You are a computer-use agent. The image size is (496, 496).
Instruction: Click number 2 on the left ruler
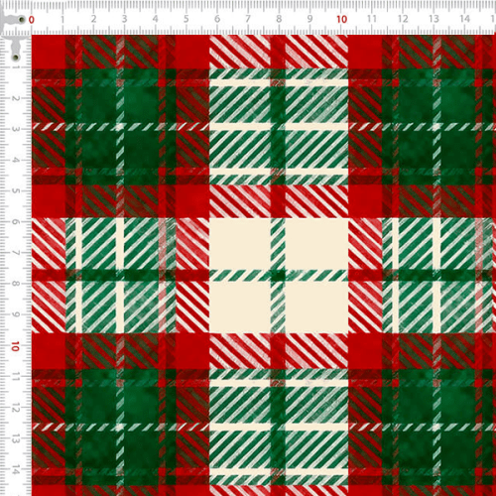pyautogui.click(x=15, y=98)
